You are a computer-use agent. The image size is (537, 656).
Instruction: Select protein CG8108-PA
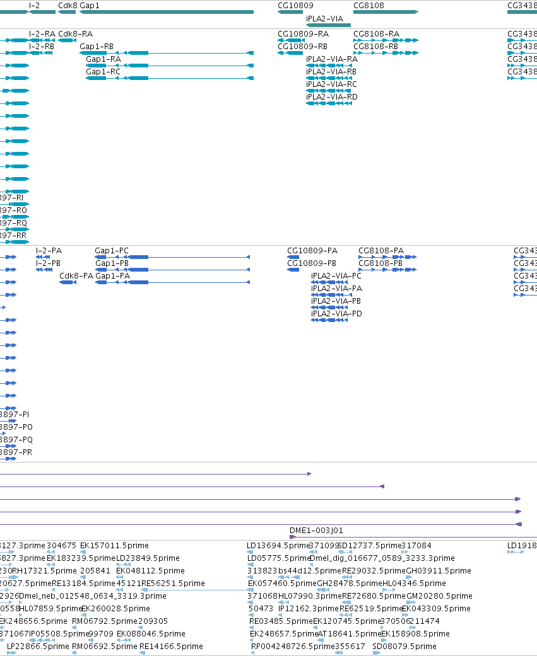pos(387,257)
